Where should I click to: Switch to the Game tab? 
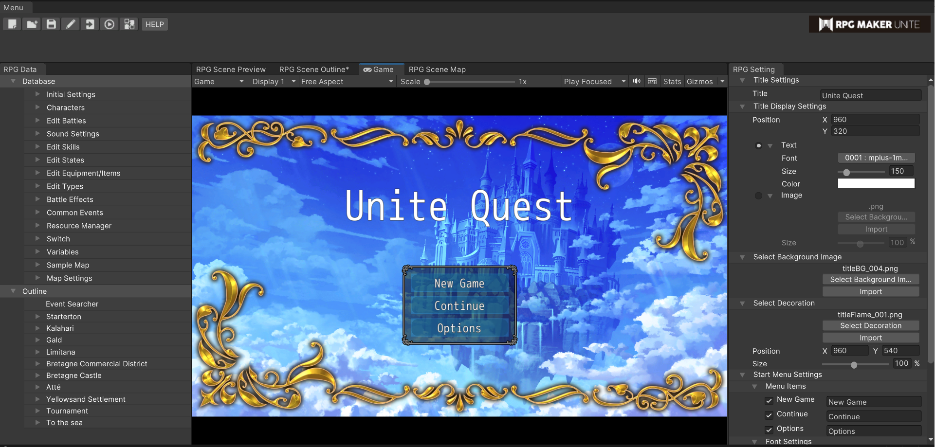click(x=381, y=70)
